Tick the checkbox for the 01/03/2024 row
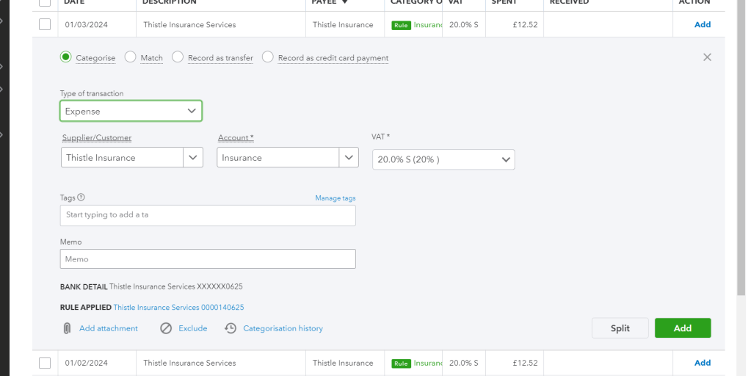Image resolution: width=751 pixels, height=376 pixels. pyautogui.click(x=45, y=24)
